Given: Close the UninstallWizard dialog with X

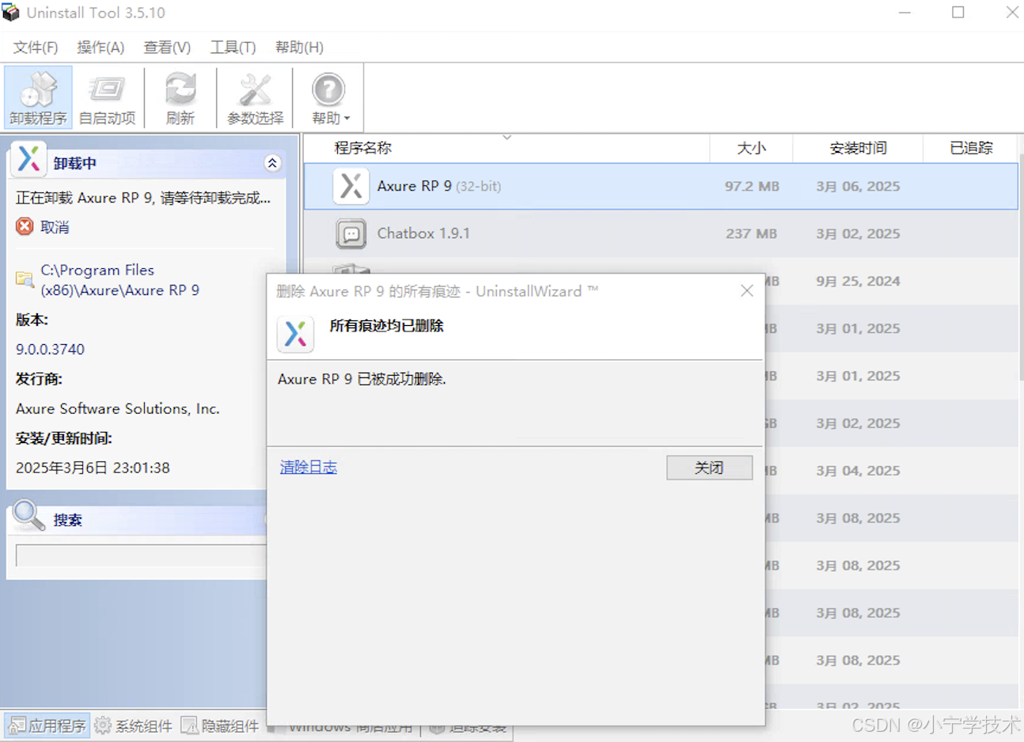Looking at the screenshot, I should pos(746,291).
